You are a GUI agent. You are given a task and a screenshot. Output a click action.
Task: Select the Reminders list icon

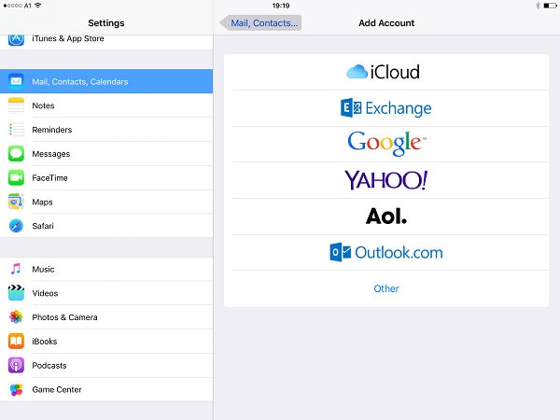(16, 130)
